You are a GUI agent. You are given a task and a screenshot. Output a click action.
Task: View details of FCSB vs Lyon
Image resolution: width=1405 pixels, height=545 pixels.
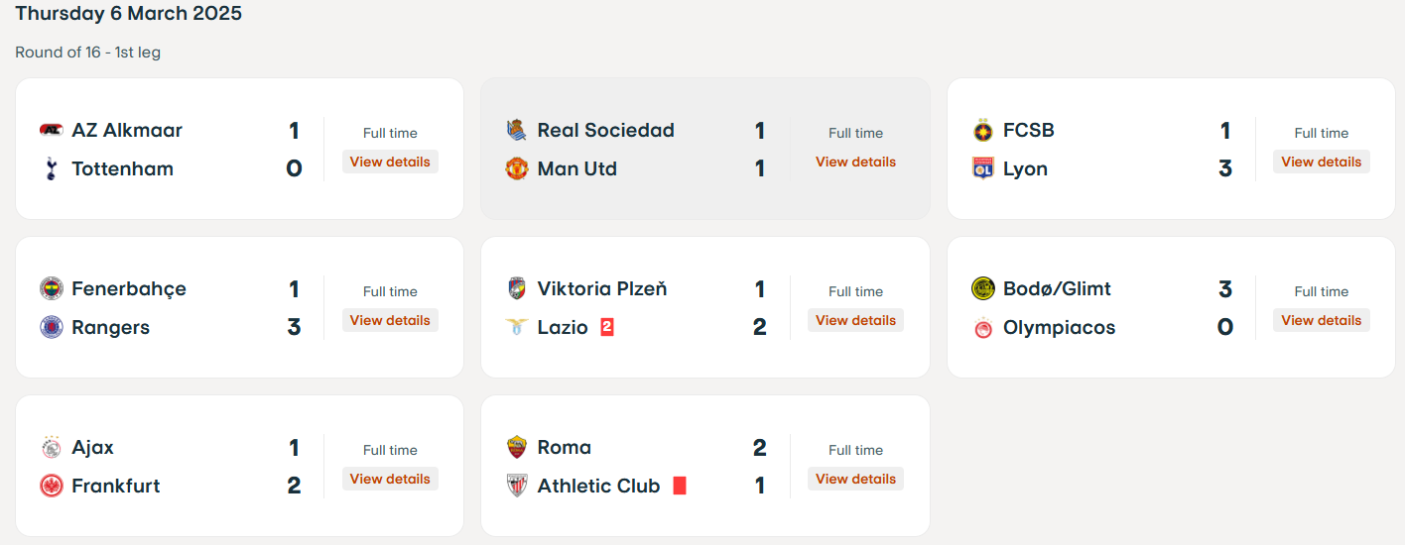click(1322, 162)
